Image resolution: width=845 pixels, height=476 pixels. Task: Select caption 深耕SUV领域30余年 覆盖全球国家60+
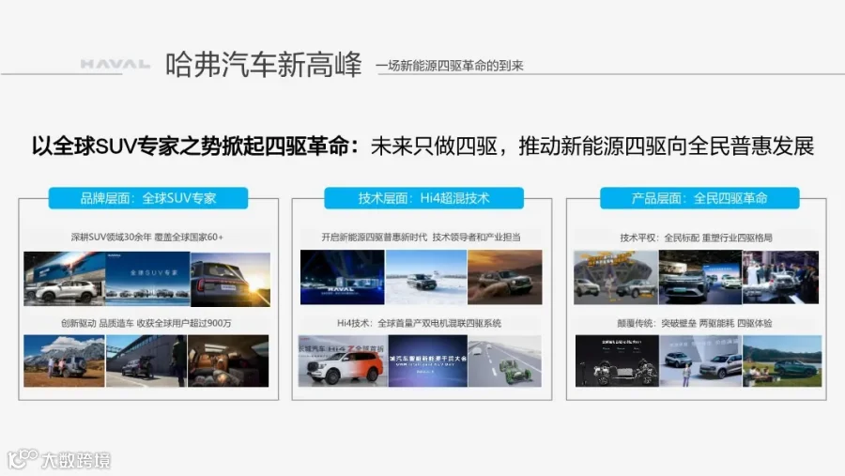pyautogui.click(x=147, y=237)
